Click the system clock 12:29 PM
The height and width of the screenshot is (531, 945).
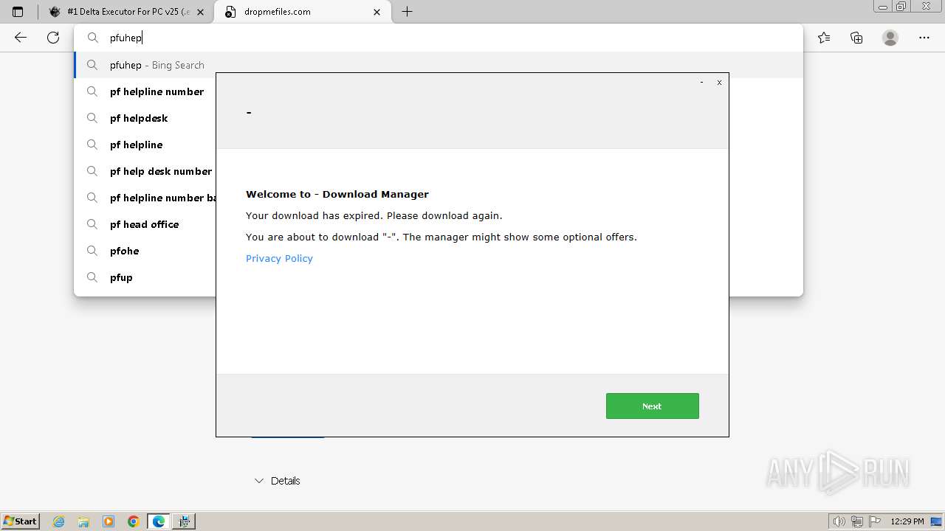(907, 521)
